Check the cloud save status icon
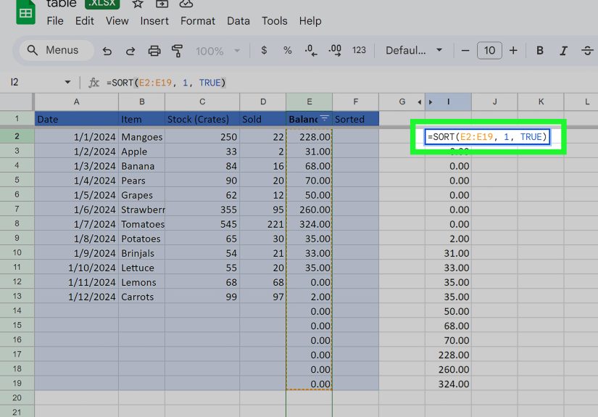 (x=186, y=4)
